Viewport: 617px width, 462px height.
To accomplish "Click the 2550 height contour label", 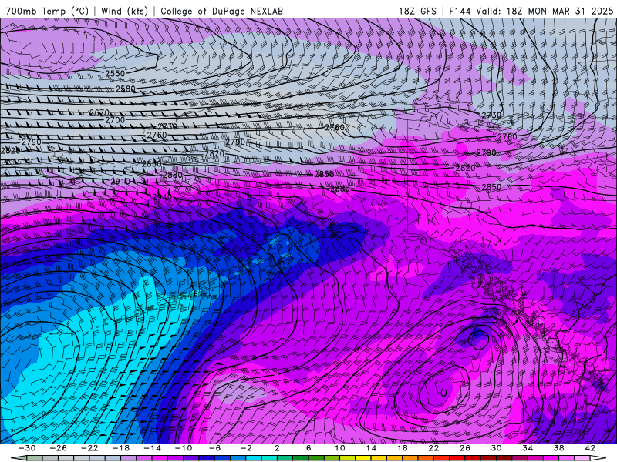I will tap(115, 73).
